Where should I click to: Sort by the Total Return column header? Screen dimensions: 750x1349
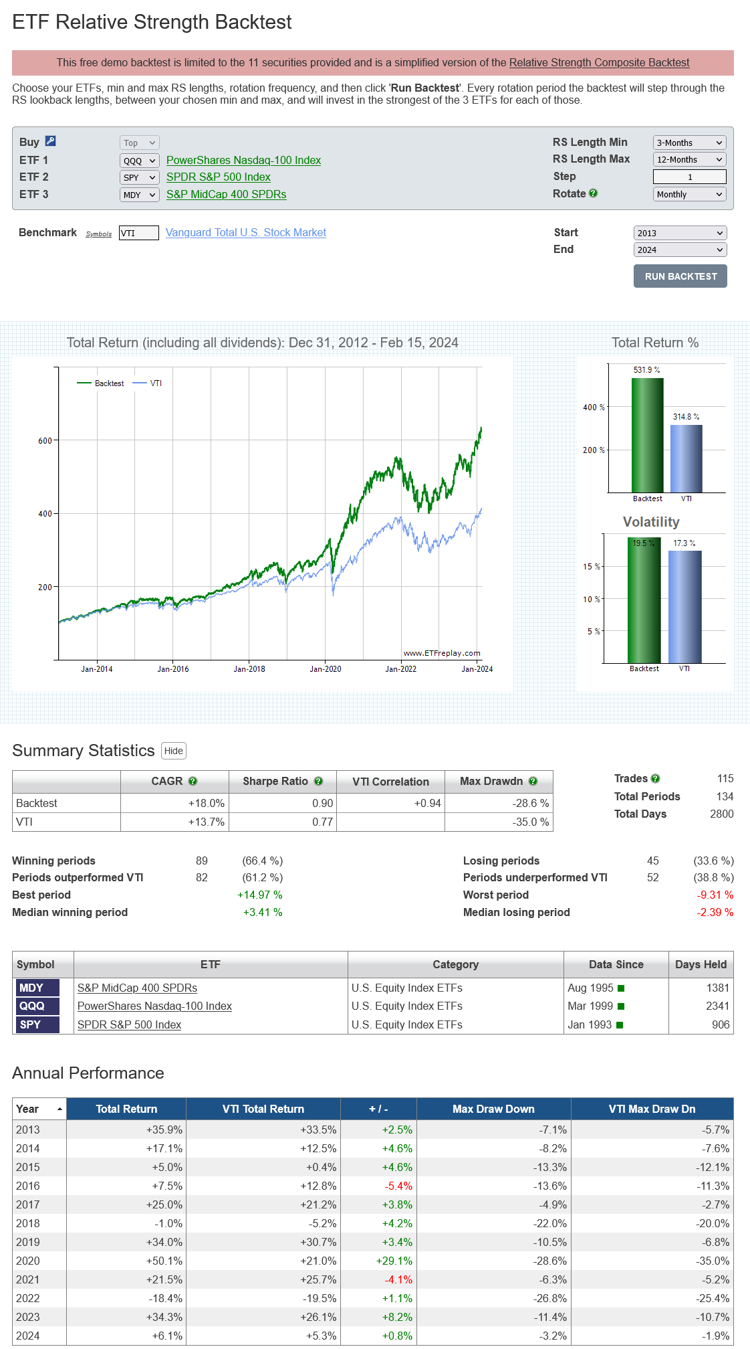[x=126, y=1109]
